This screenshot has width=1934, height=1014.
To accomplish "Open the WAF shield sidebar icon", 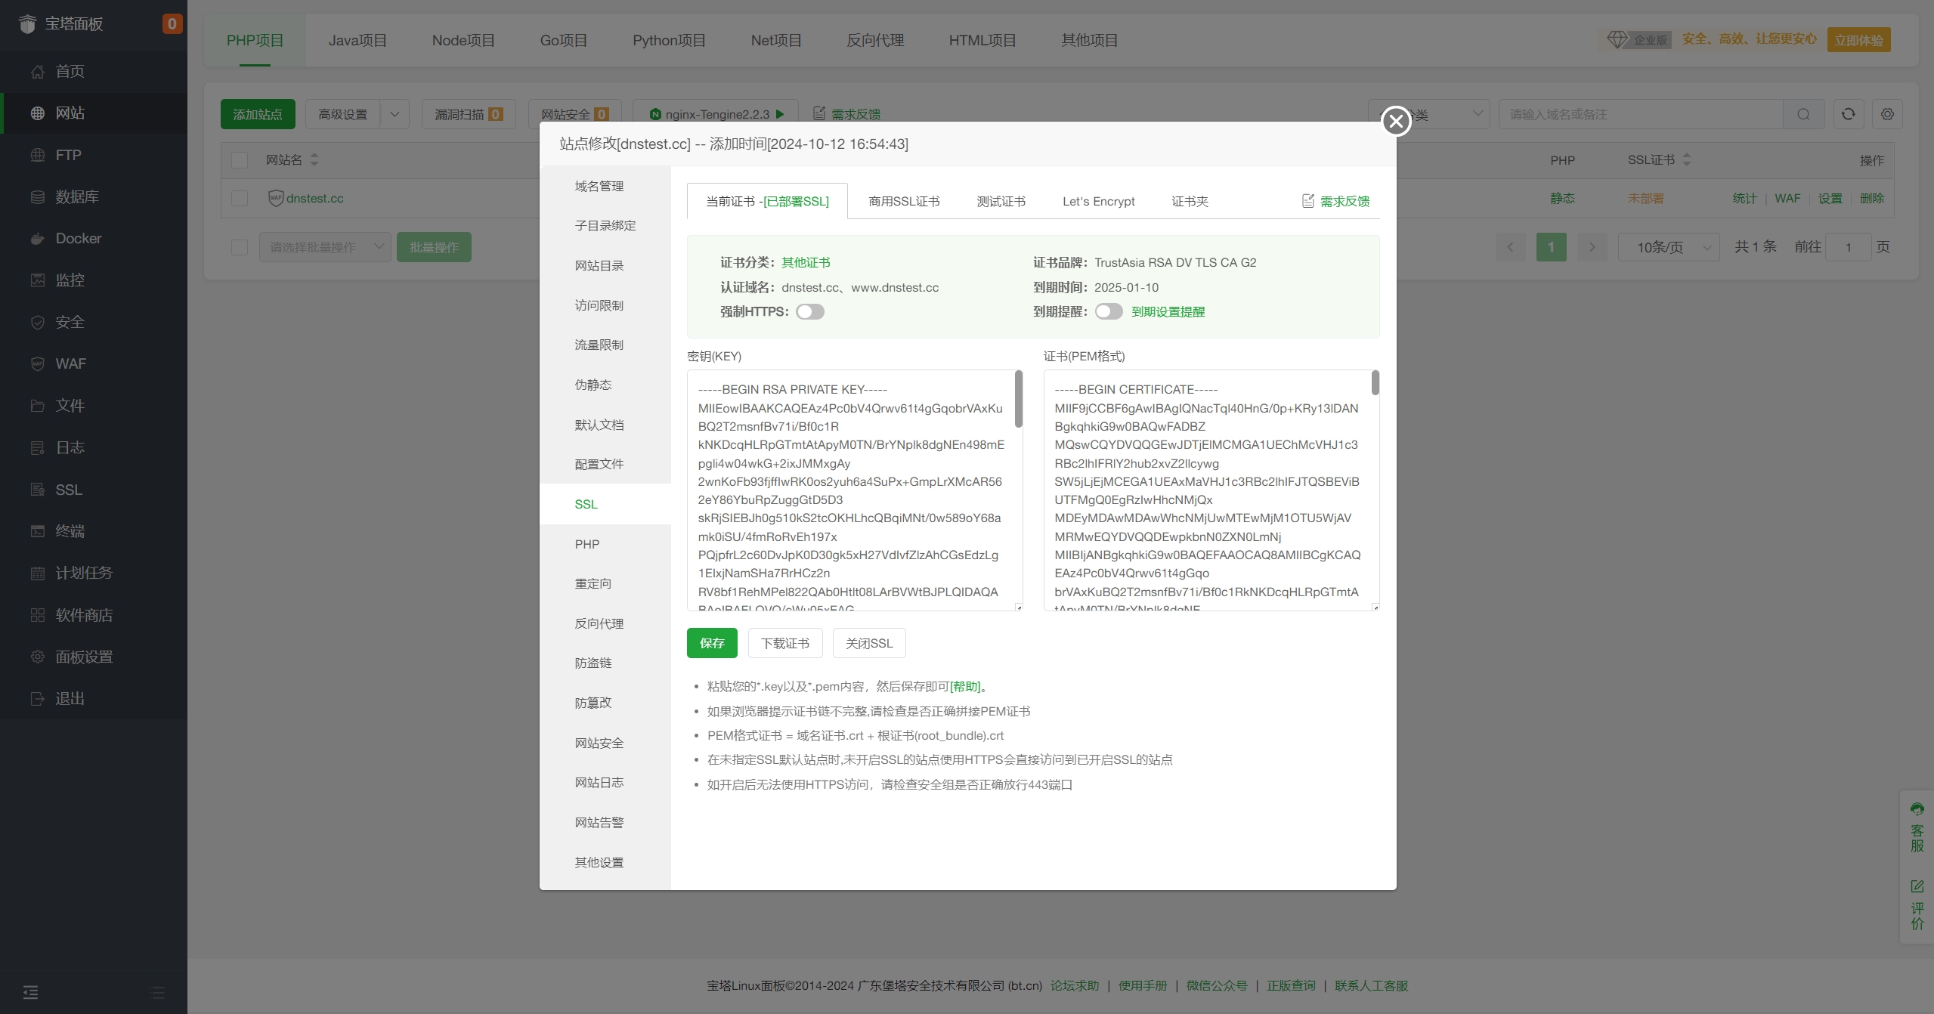I will point(37,364).
